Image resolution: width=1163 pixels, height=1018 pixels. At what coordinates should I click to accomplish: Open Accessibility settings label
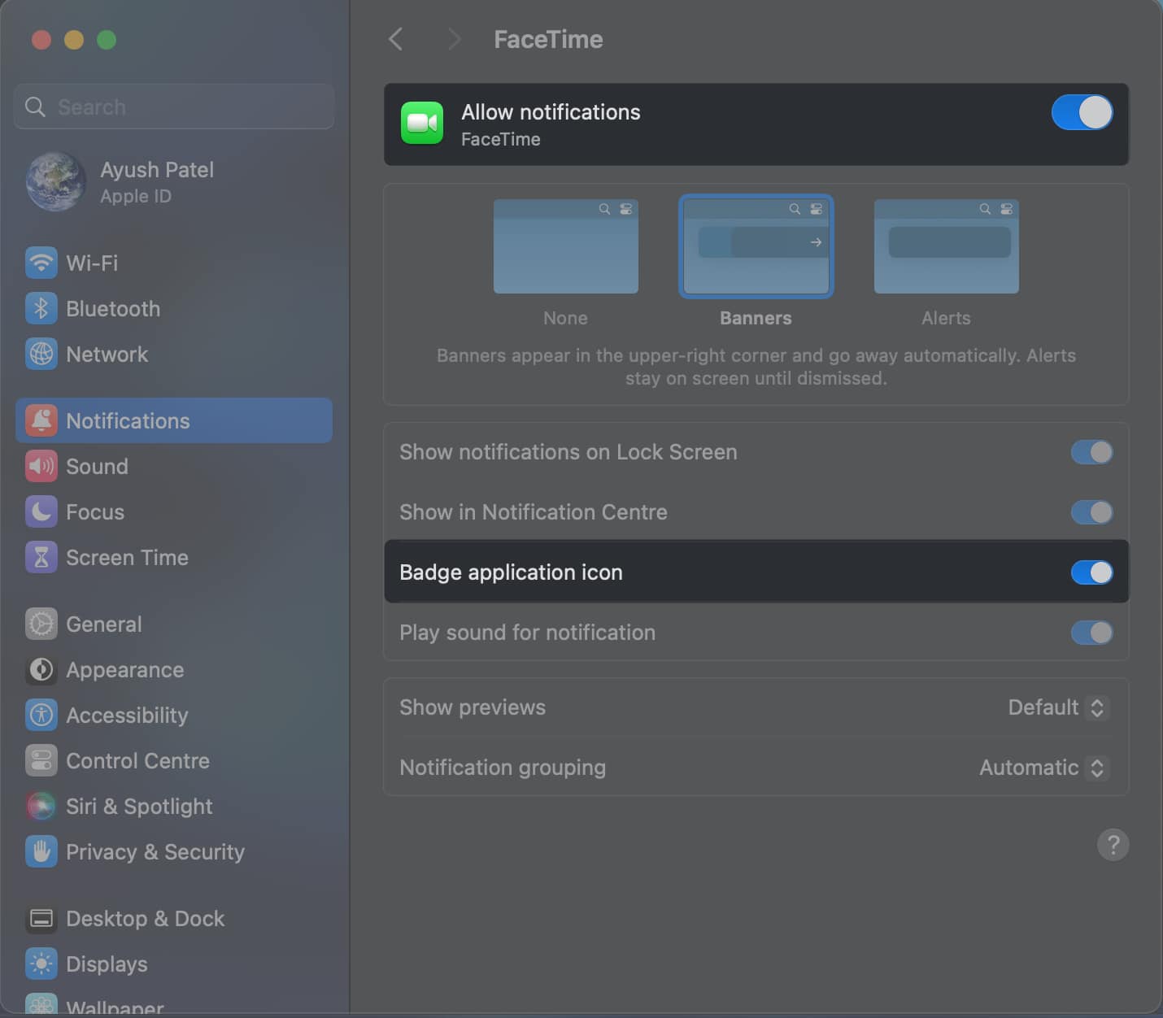(x=127, y=716)
